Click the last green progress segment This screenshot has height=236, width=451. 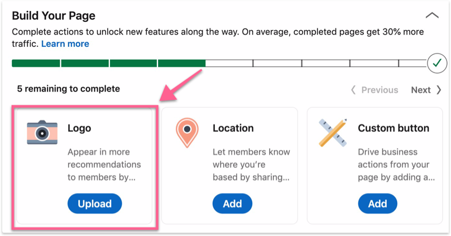click(181, 64)
